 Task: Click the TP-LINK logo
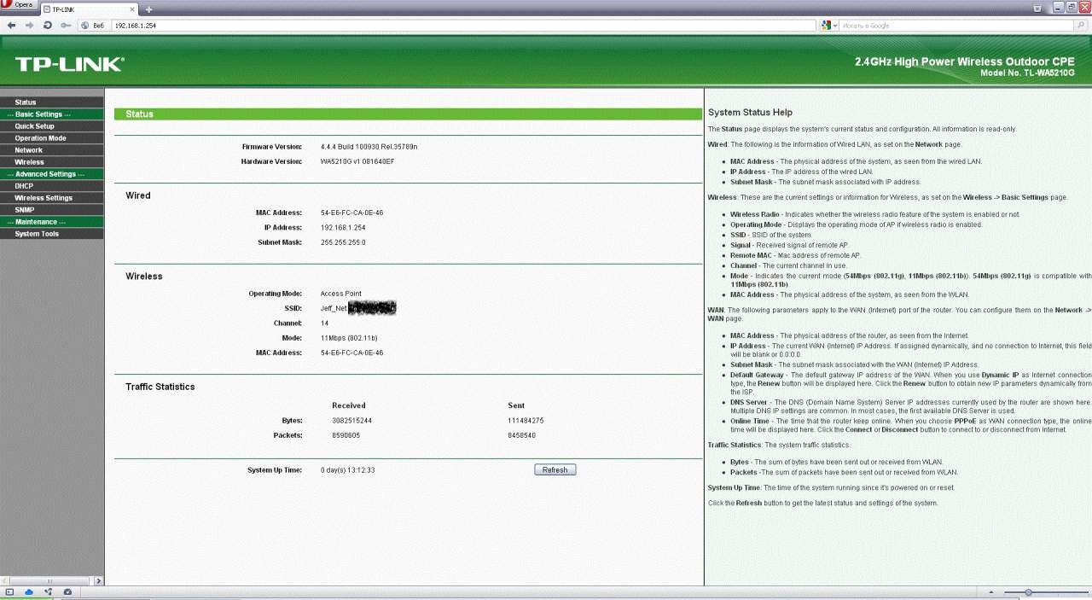tap(69, 64)
